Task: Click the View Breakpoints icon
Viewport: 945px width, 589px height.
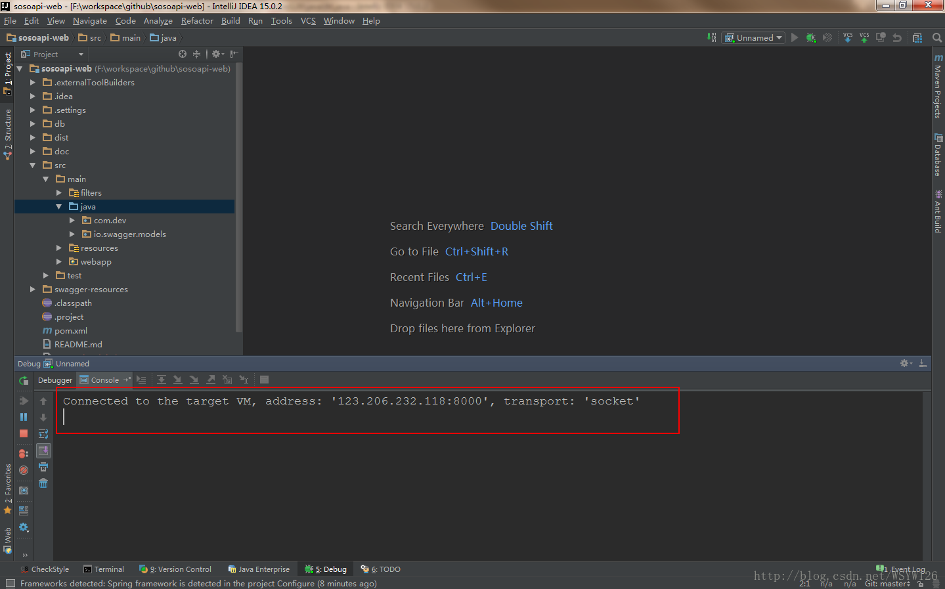Action: tap(24, 454)
